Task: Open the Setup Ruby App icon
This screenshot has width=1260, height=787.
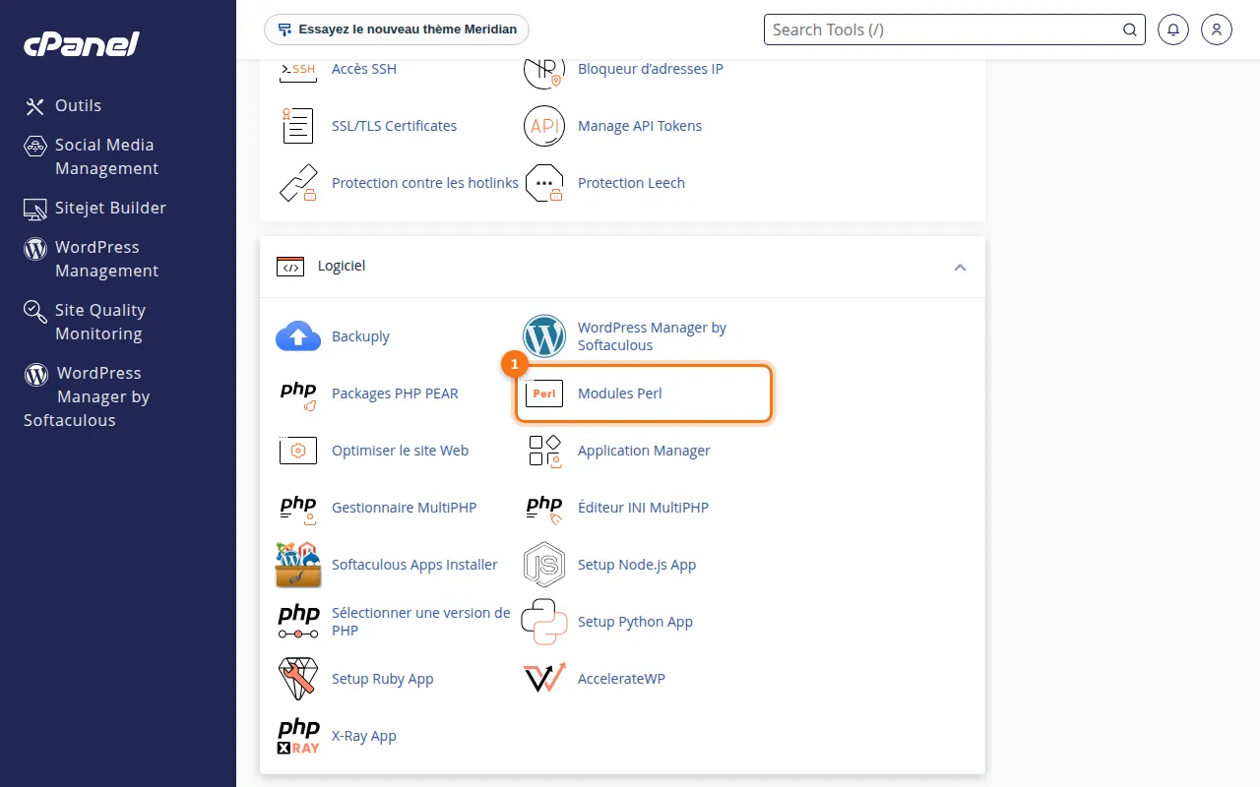Action: coord(298,679)
